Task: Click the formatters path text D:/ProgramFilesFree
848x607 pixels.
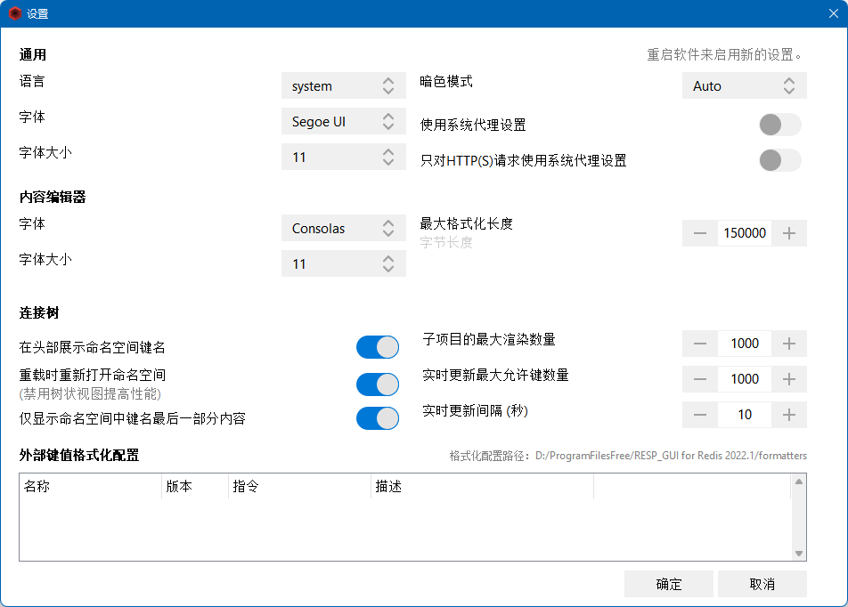Action: (671, 456)
